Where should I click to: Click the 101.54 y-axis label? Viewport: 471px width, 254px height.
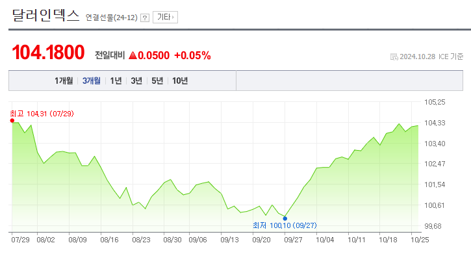435,184
